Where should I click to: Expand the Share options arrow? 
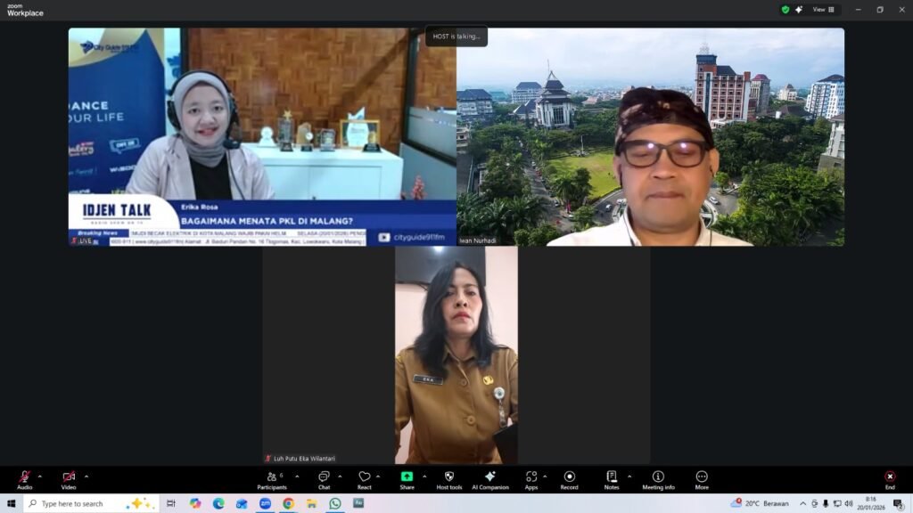coord(424,476)
